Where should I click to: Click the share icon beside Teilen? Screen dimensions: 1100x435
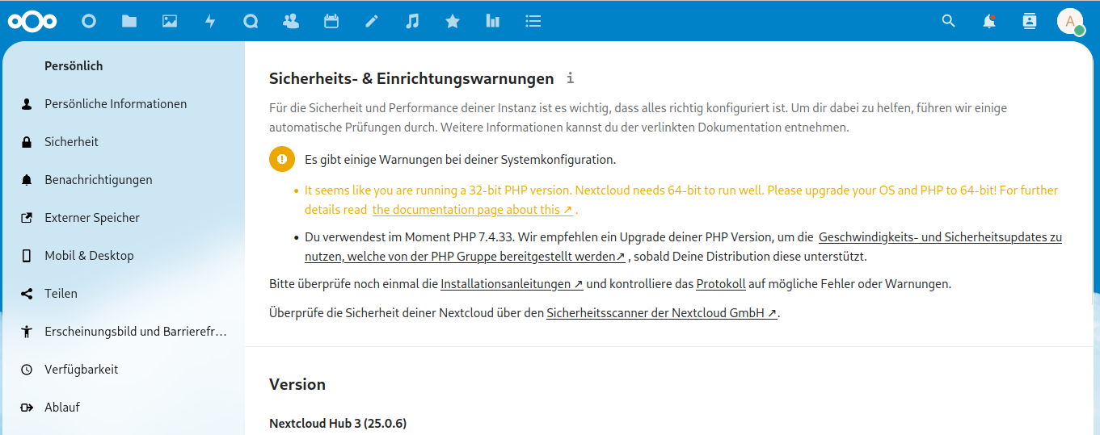click(x=27, y=294)
